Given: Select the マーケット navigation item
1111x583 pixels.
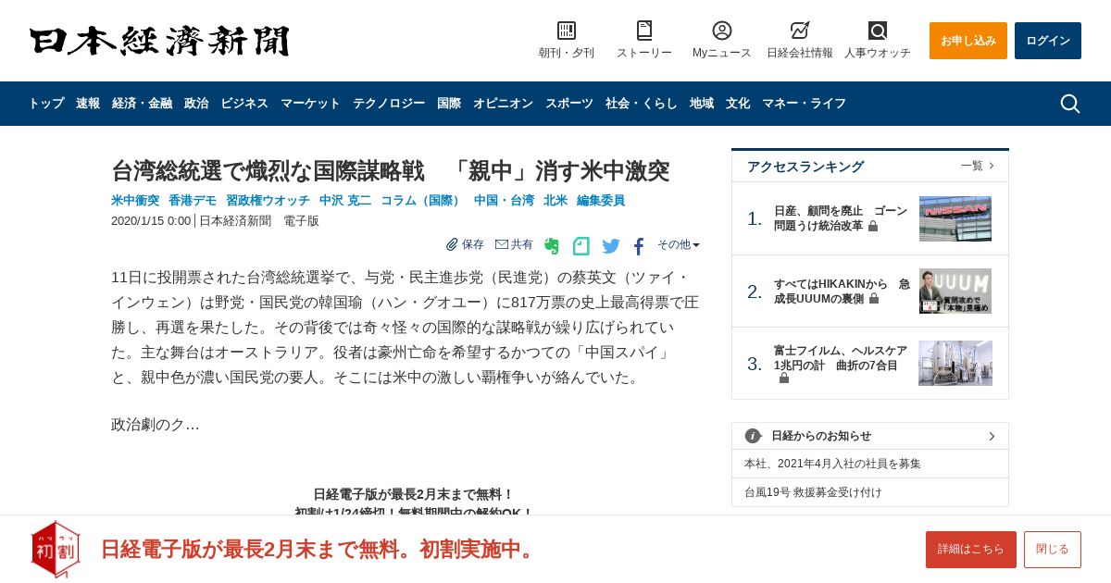Looking at the screenshot, I should coord(310,104).
